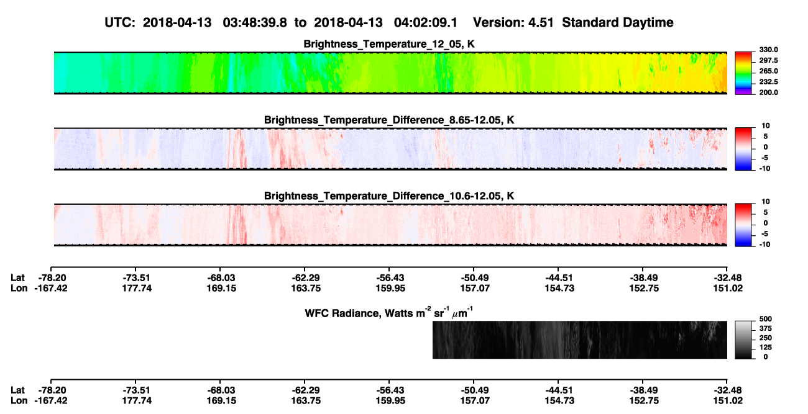The height and width of the screenshot is (414, 808).
Task: Click the end time 04:02:09.1 in the title
Action: coord(426,22)
